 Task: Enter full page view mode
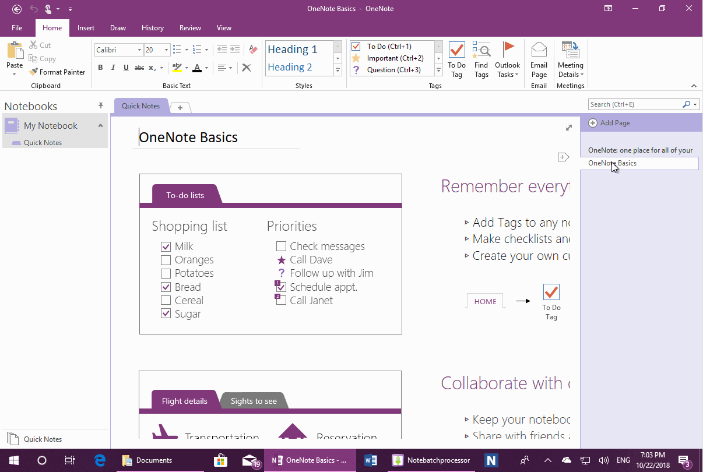click(x=569, y=127)
